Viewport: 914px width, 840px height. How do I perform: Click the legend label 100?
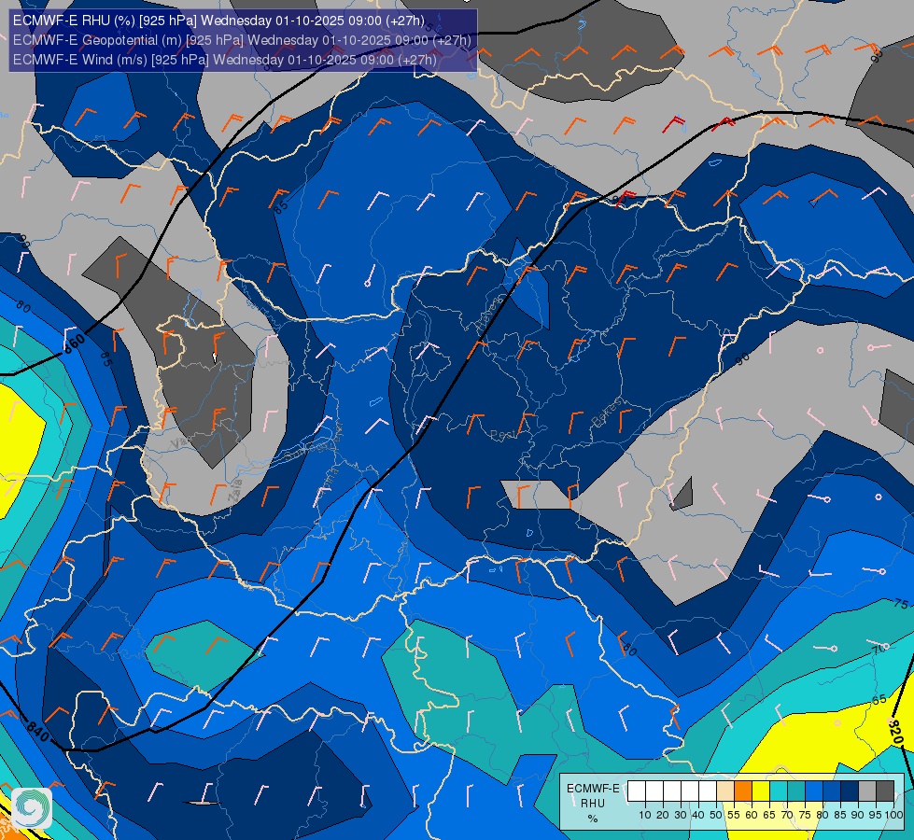(x=894, y=815)
